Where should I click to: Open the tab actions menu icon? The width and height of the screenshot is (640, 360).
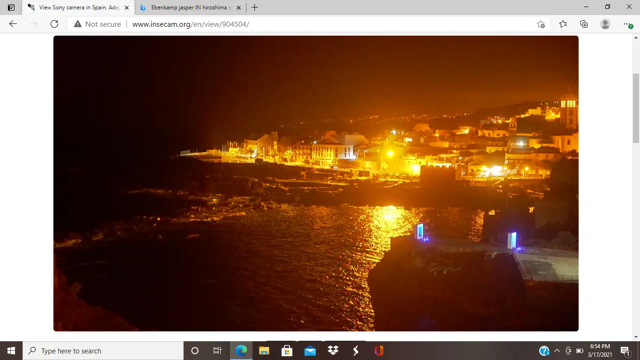coord(11,7)
